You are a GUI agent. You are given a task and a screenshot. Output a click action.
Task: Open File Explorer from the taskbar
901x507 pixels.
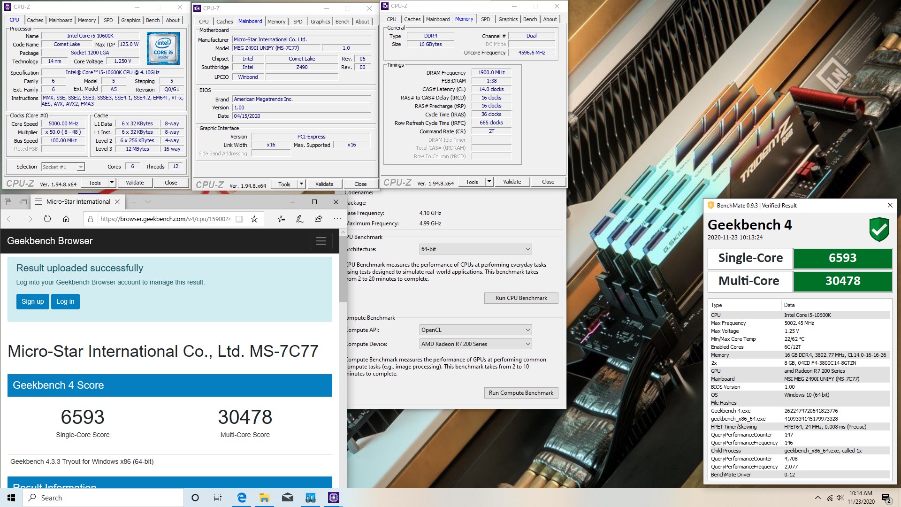265,498
